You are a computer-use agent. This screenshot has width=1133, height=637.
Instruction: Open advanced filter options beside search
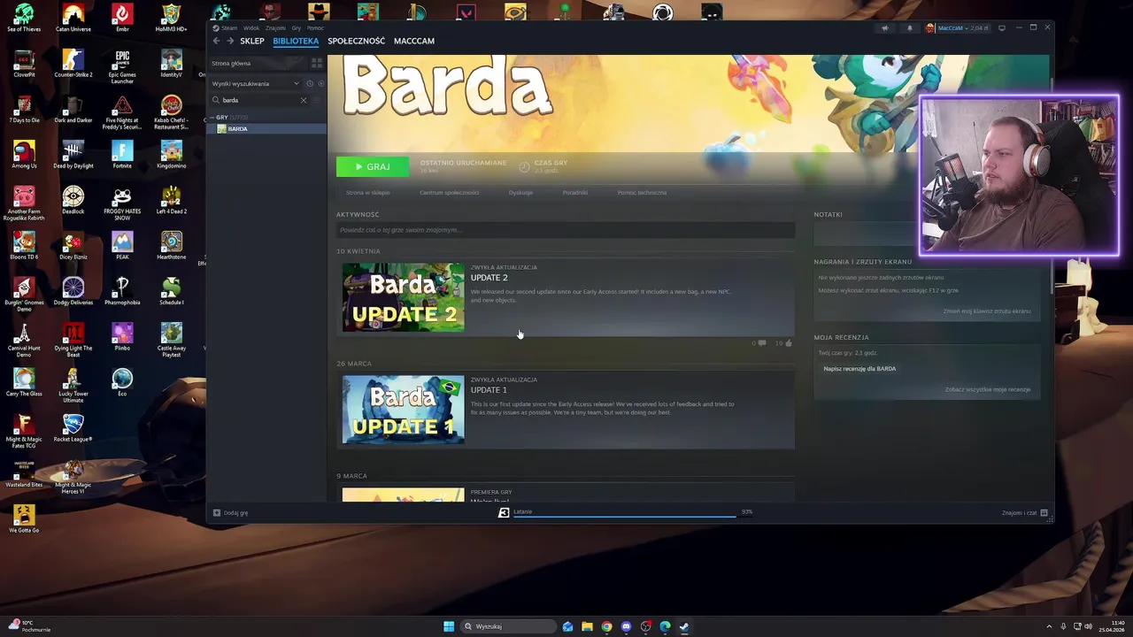pos(317,100)
